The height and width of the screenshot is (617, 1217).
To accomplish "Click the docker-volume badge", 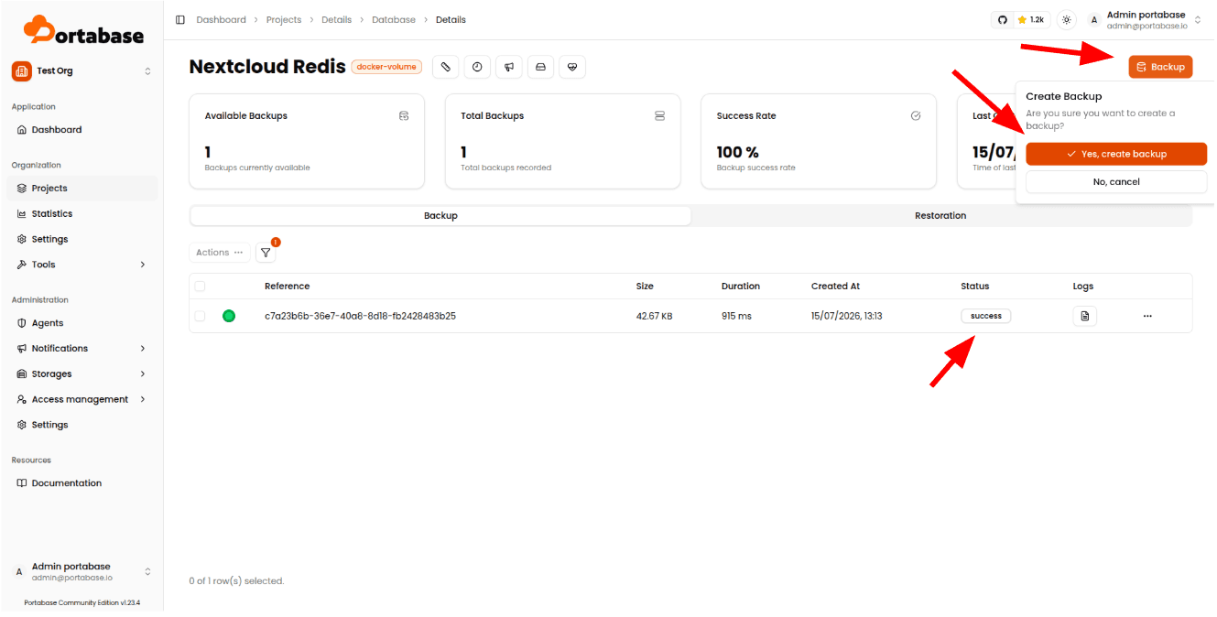I will tap(386, 67).
